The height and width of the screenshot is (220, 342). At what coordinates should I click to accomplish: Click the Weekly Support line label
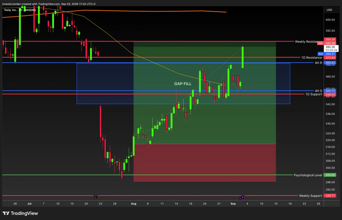tap(310, 196)
